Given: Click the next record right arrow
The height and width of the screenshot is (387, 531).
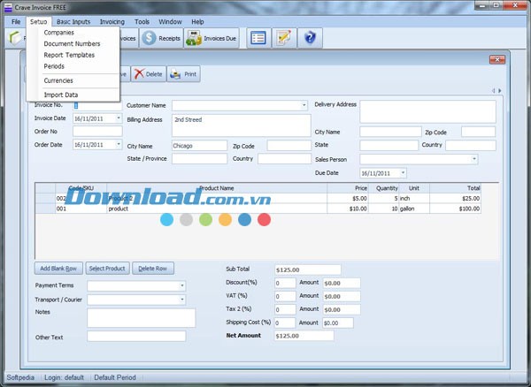Looking at the screenshot, I should [499, 91].
